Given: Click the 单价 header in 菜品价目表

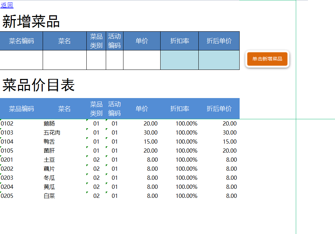Looking at the screenshot, I should pyautogui.click(x=142, y=108).
